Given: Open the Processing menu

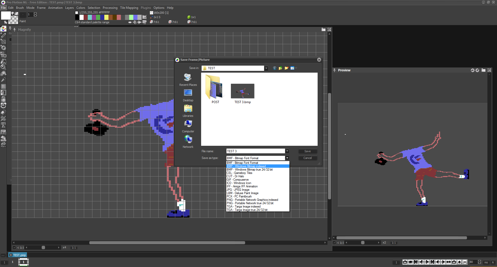Looking at the screenshot, I should (x=110, y=8).
